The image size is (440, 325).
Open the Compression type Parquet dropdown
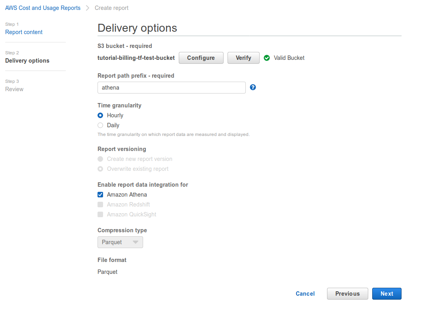pos(120,242)
